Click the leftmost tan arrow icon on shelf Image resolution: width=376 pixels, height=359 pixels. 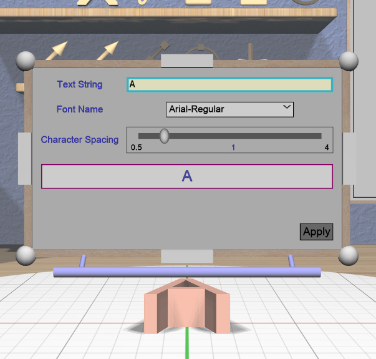(x=58, y=50)
